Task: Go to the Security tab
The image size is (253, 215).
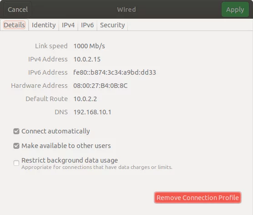Action: [x=112, y=25]
